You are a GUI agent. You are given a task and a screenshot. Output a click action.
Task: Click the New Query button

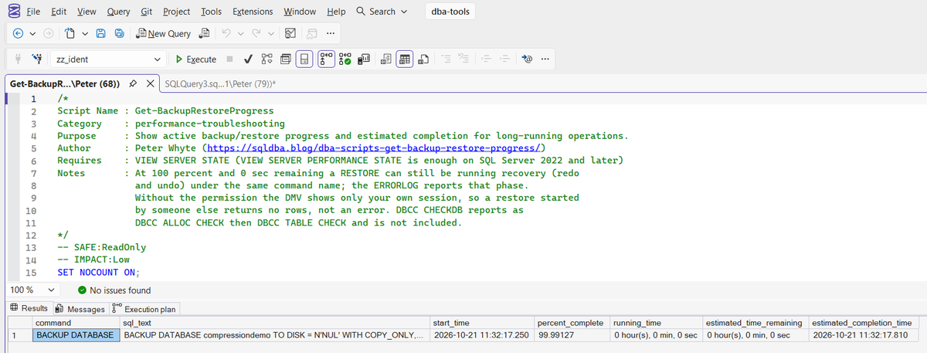pyautogui.click(x=163, y=33)
